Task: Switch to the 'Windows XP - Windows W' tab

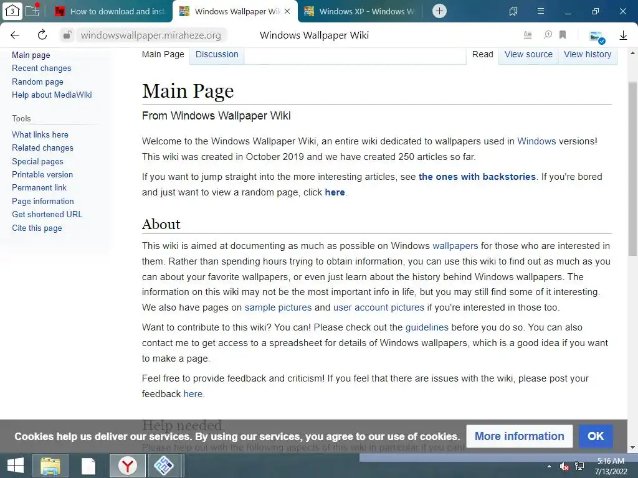Action: (359, 11)
